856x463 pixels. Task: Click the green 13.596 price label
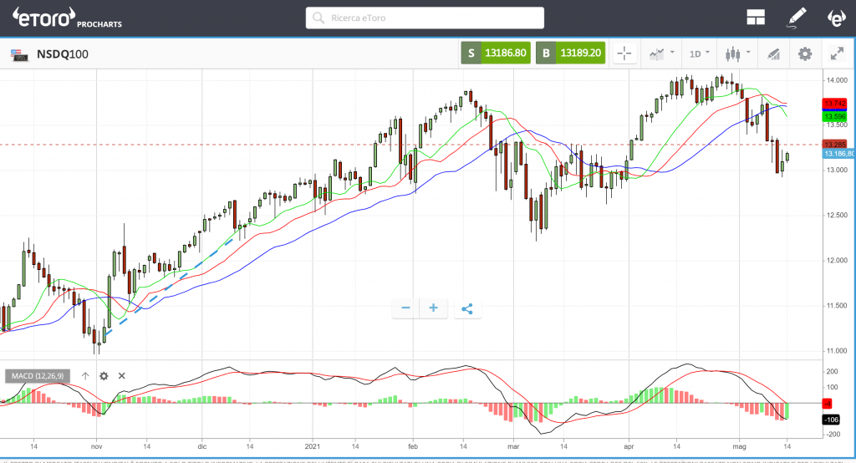tap(835, 116)
